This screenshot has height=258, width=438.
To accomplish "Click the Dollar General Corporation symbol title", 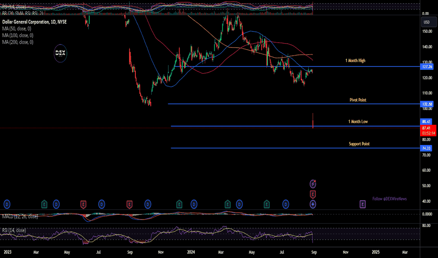I will pyautogui.click(x=35, y=22).
